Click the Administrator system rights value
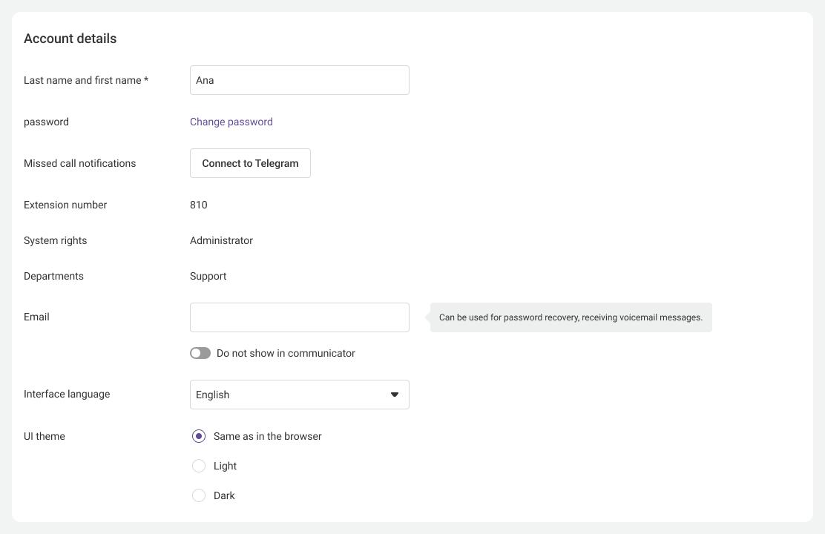825x534 pixels. point(221,240)
